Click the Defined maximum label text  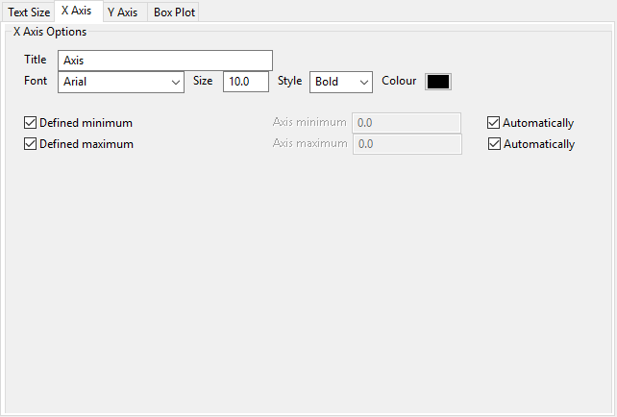tap(86, 144)
